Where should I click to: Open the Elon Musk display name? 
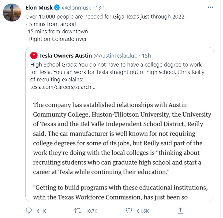(39, 7)
